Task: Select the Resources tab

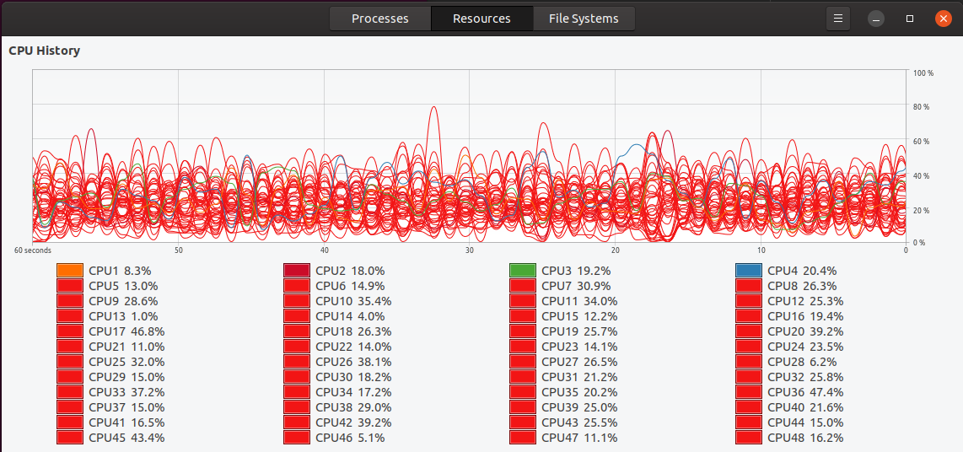Action: (x=481, y=19)
